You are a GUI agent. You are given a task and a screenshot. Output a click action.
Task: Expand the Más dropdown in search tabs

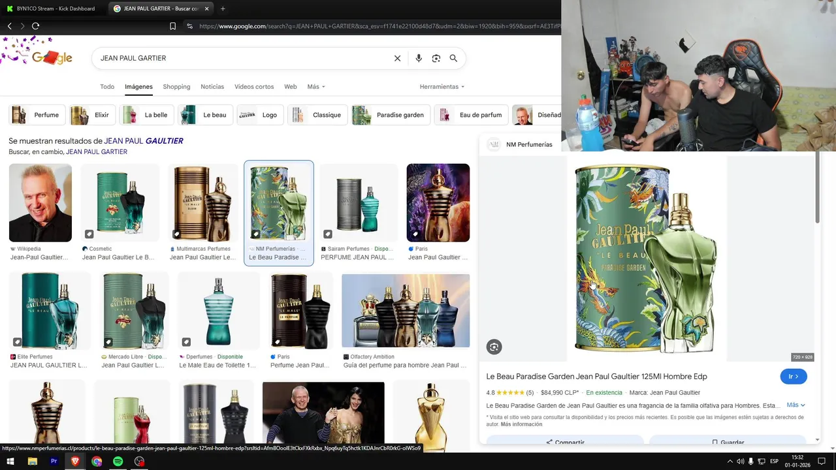click(316, 87)
